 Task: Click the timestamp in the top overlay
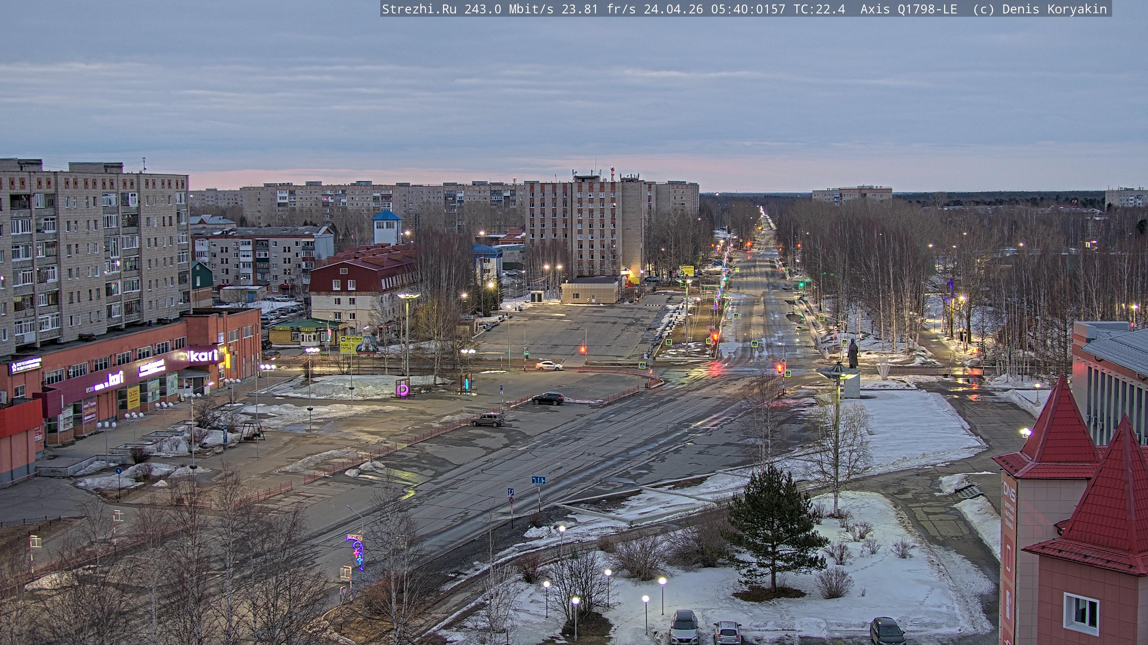[715, 9]
